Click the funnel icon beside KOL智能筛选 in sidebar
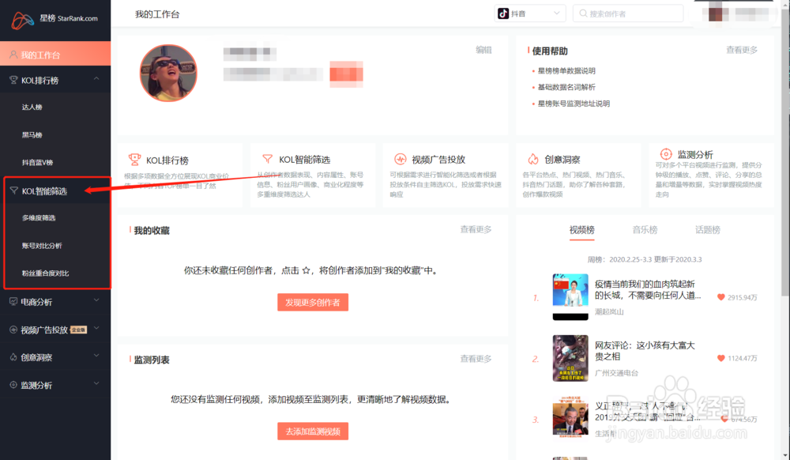790x460 pixels. (x=14, y=190)
